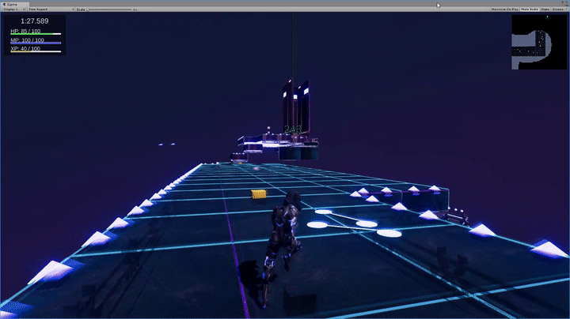Image resolution: width=570 pixels, height=319 pixels.
Task: Click the blue MP bar
Action: [x=36, y=43]
